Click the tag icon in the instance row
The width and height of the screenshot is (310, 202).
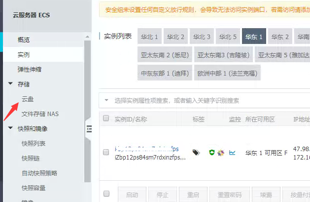[x=196, y=153]
